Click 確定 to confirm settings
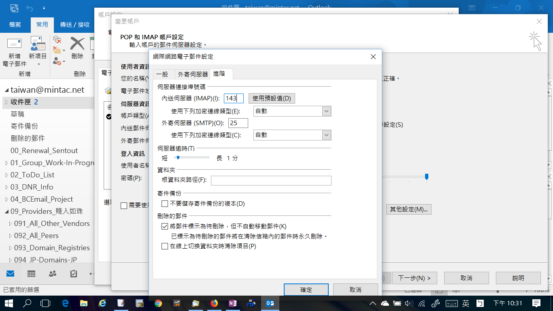 306,290
